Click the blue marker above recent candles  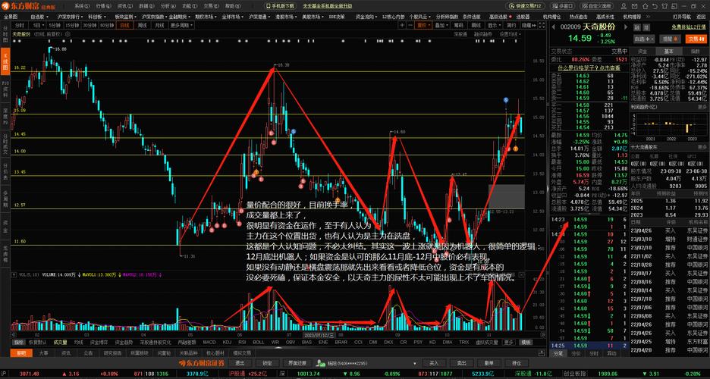click(506, 99)
